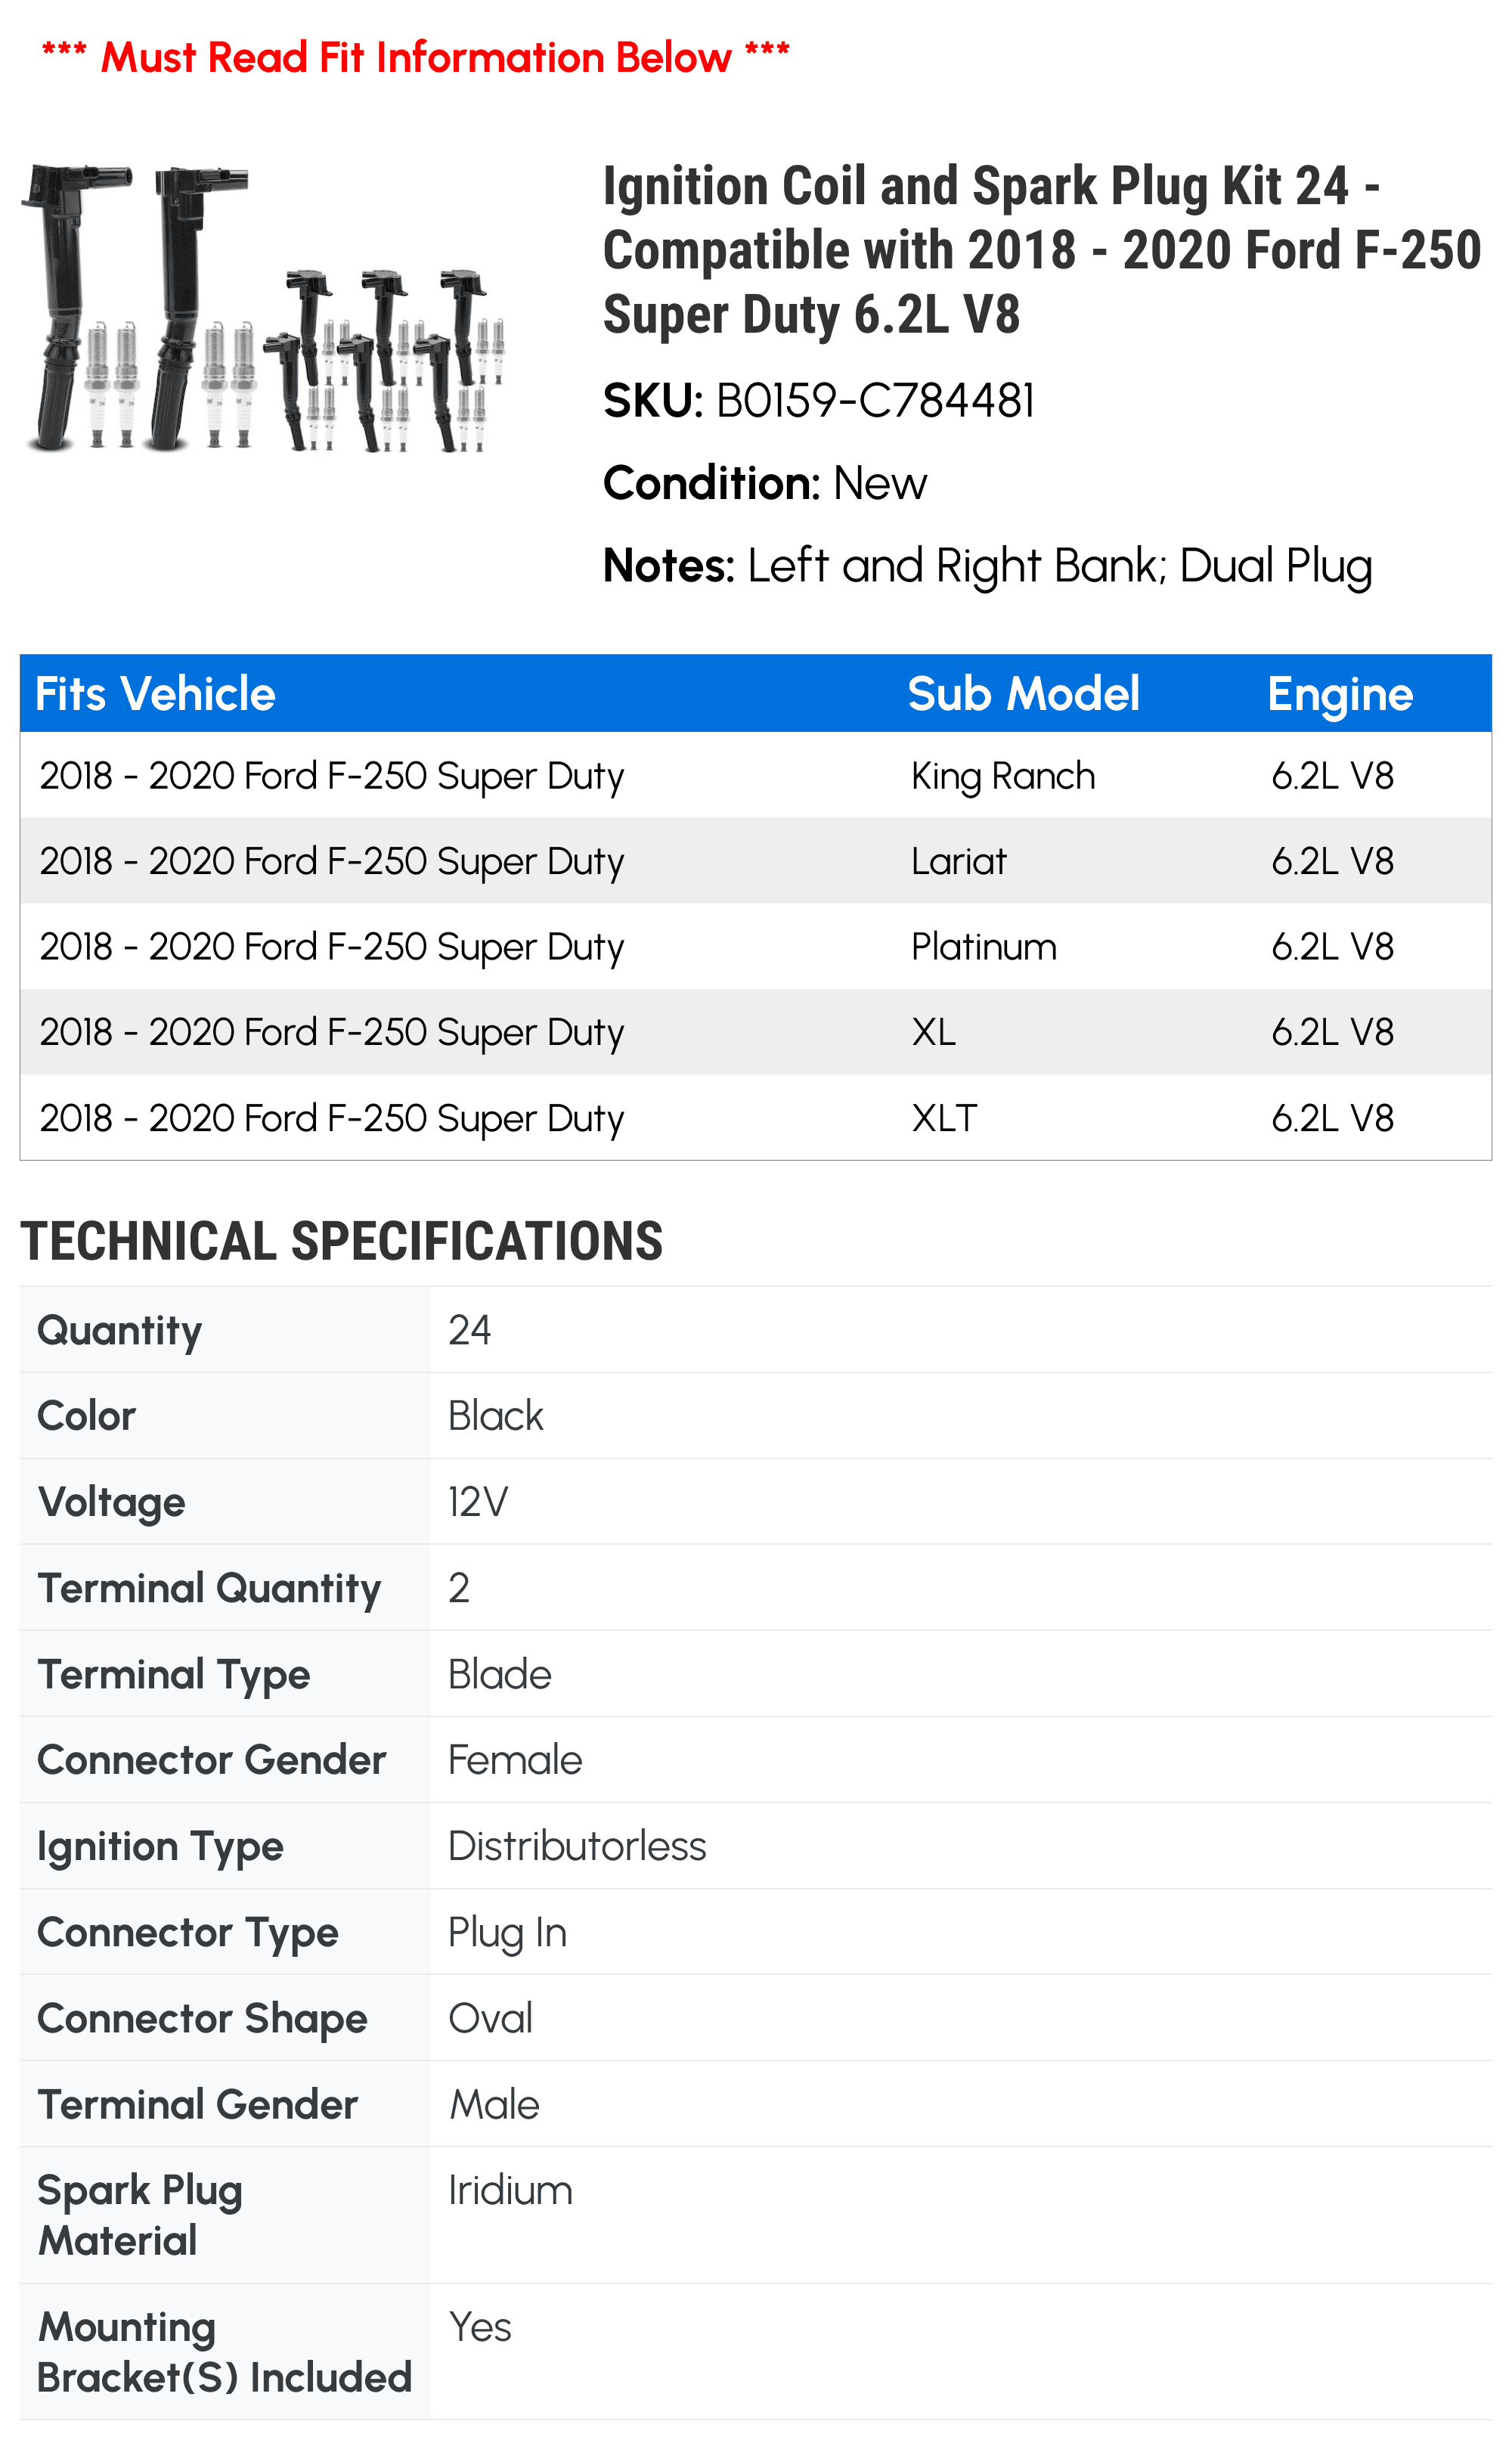Screen dimensions: 1512x2440
Task: Click the Spark Plug Material value Iridium
Action: click(x=510, y=2190)
